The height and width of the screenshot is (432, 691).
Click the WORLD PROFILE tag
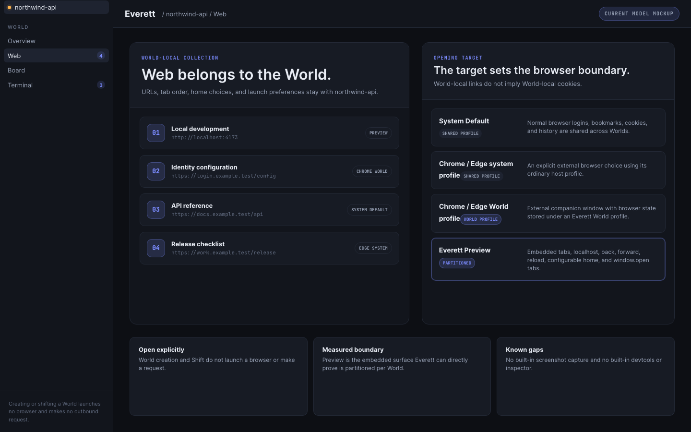(x=481, y=219)
